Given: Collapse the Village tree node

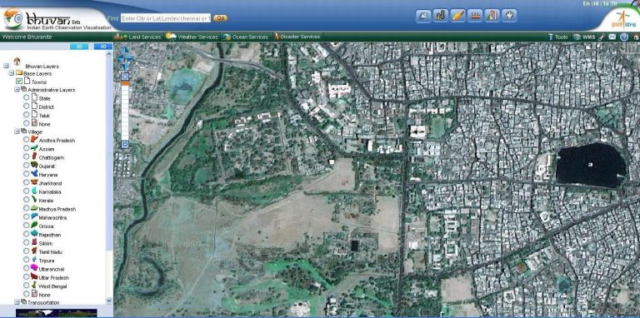Looking at the screenshot, I should [x=17, y=132].
